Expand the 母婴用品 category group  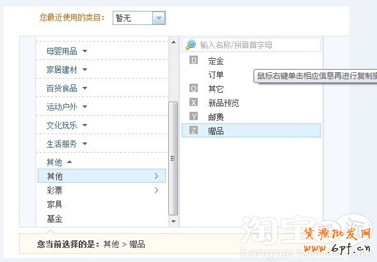(x=67, y=51)
